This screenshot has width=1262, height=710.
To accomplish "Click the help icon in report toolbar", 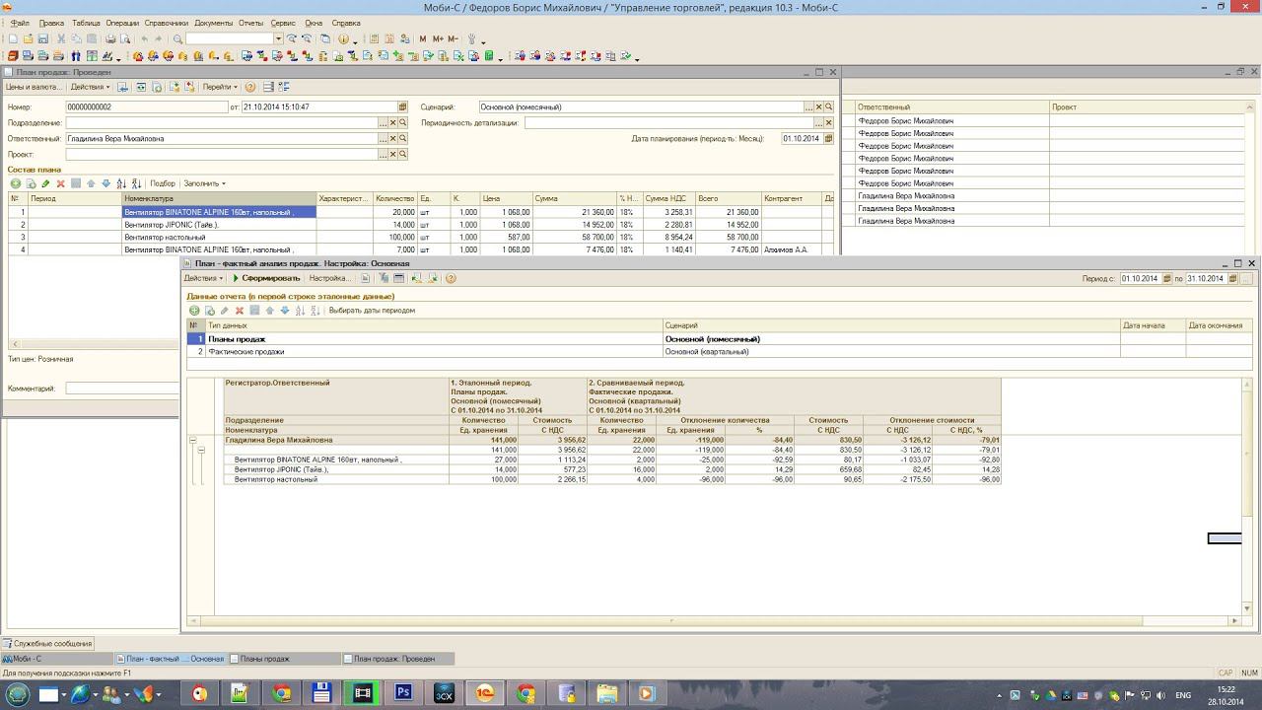I will 451,278.
